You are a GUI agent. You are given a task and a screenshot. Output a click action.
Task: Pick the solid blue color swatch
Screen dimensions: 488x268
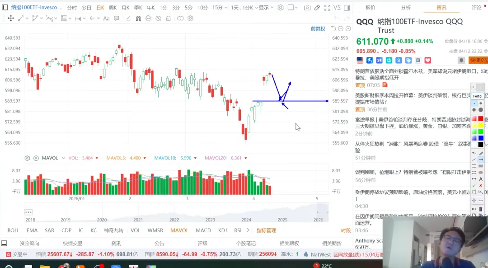[x=481, y=138]
